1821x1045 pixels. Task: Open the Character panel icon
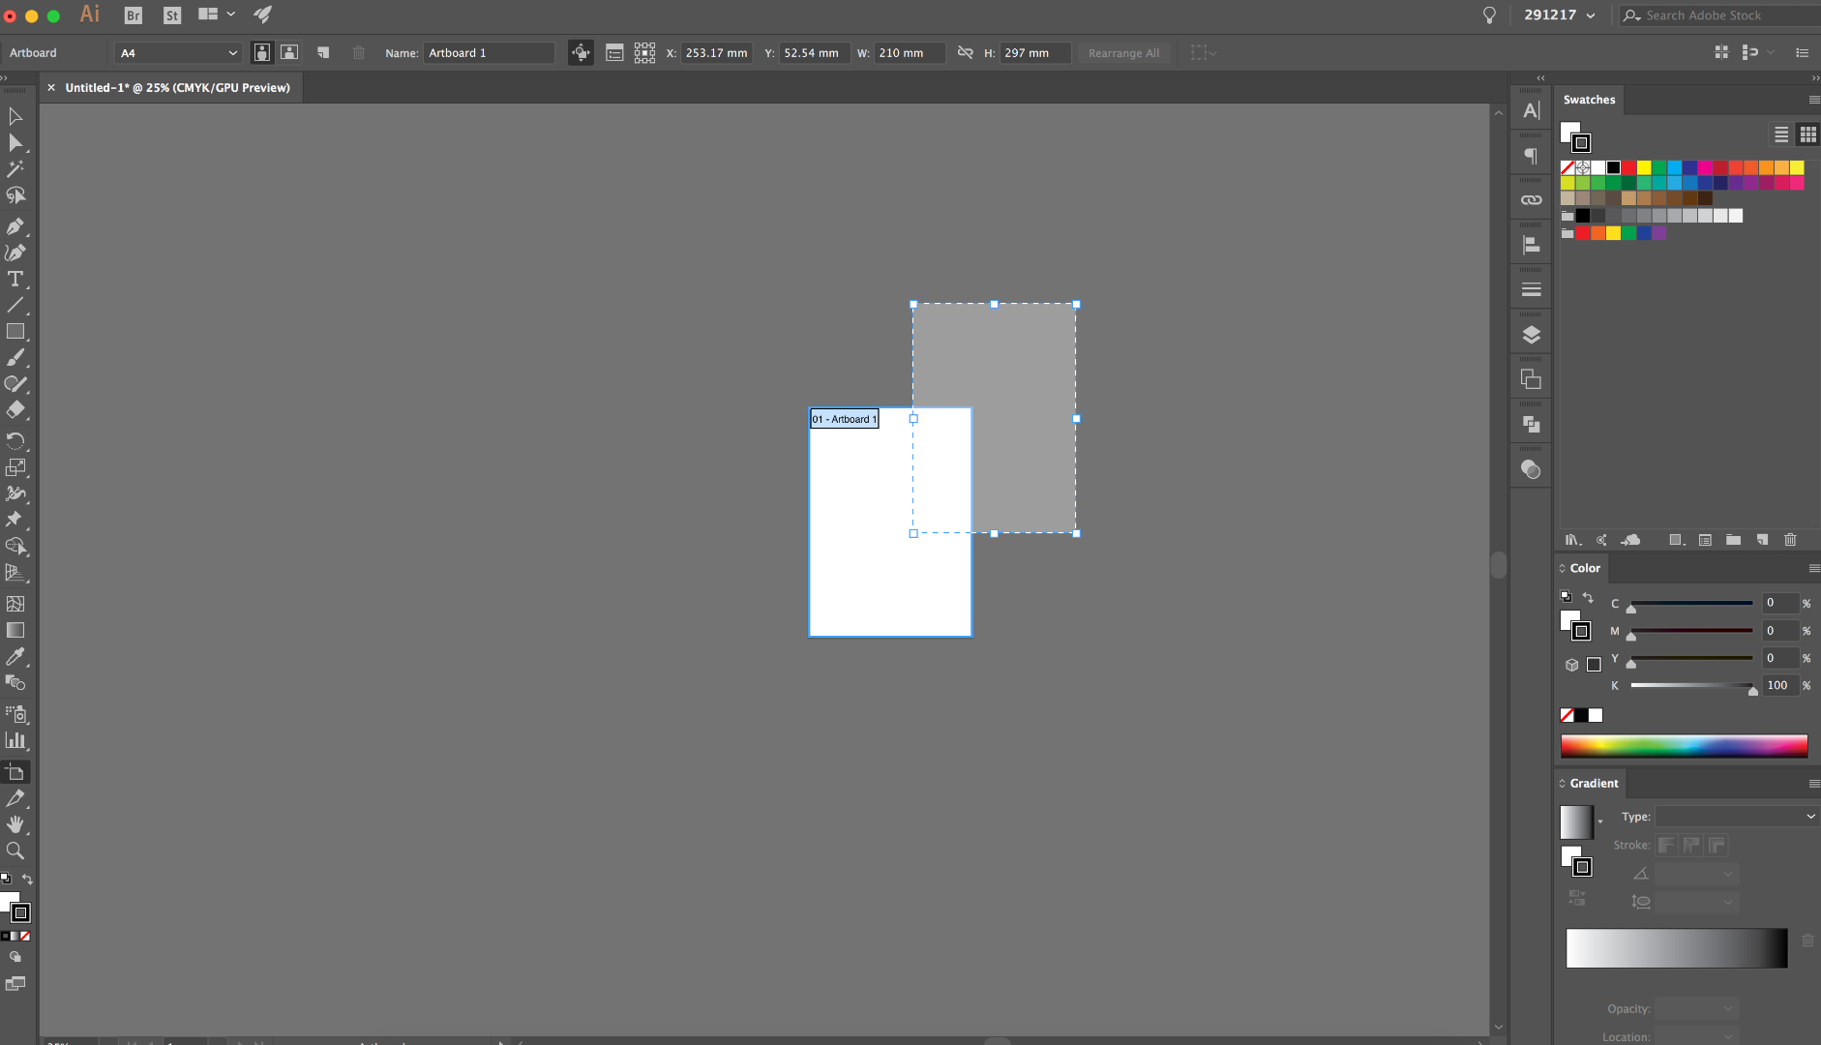1531,110
